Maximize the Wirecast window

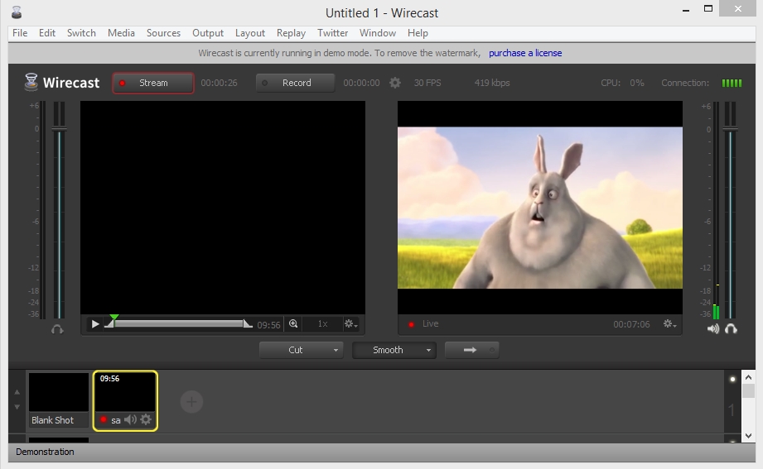(x=708, y=9)
